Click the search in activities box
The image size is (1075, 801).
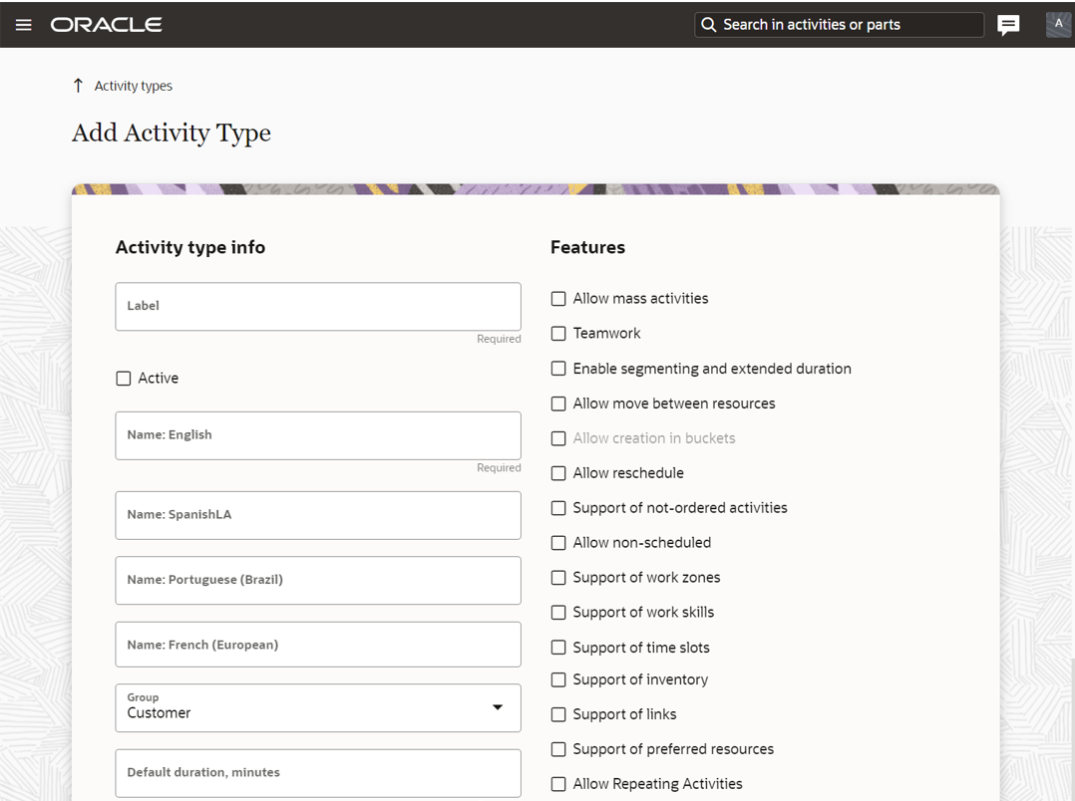coord(848,25)
